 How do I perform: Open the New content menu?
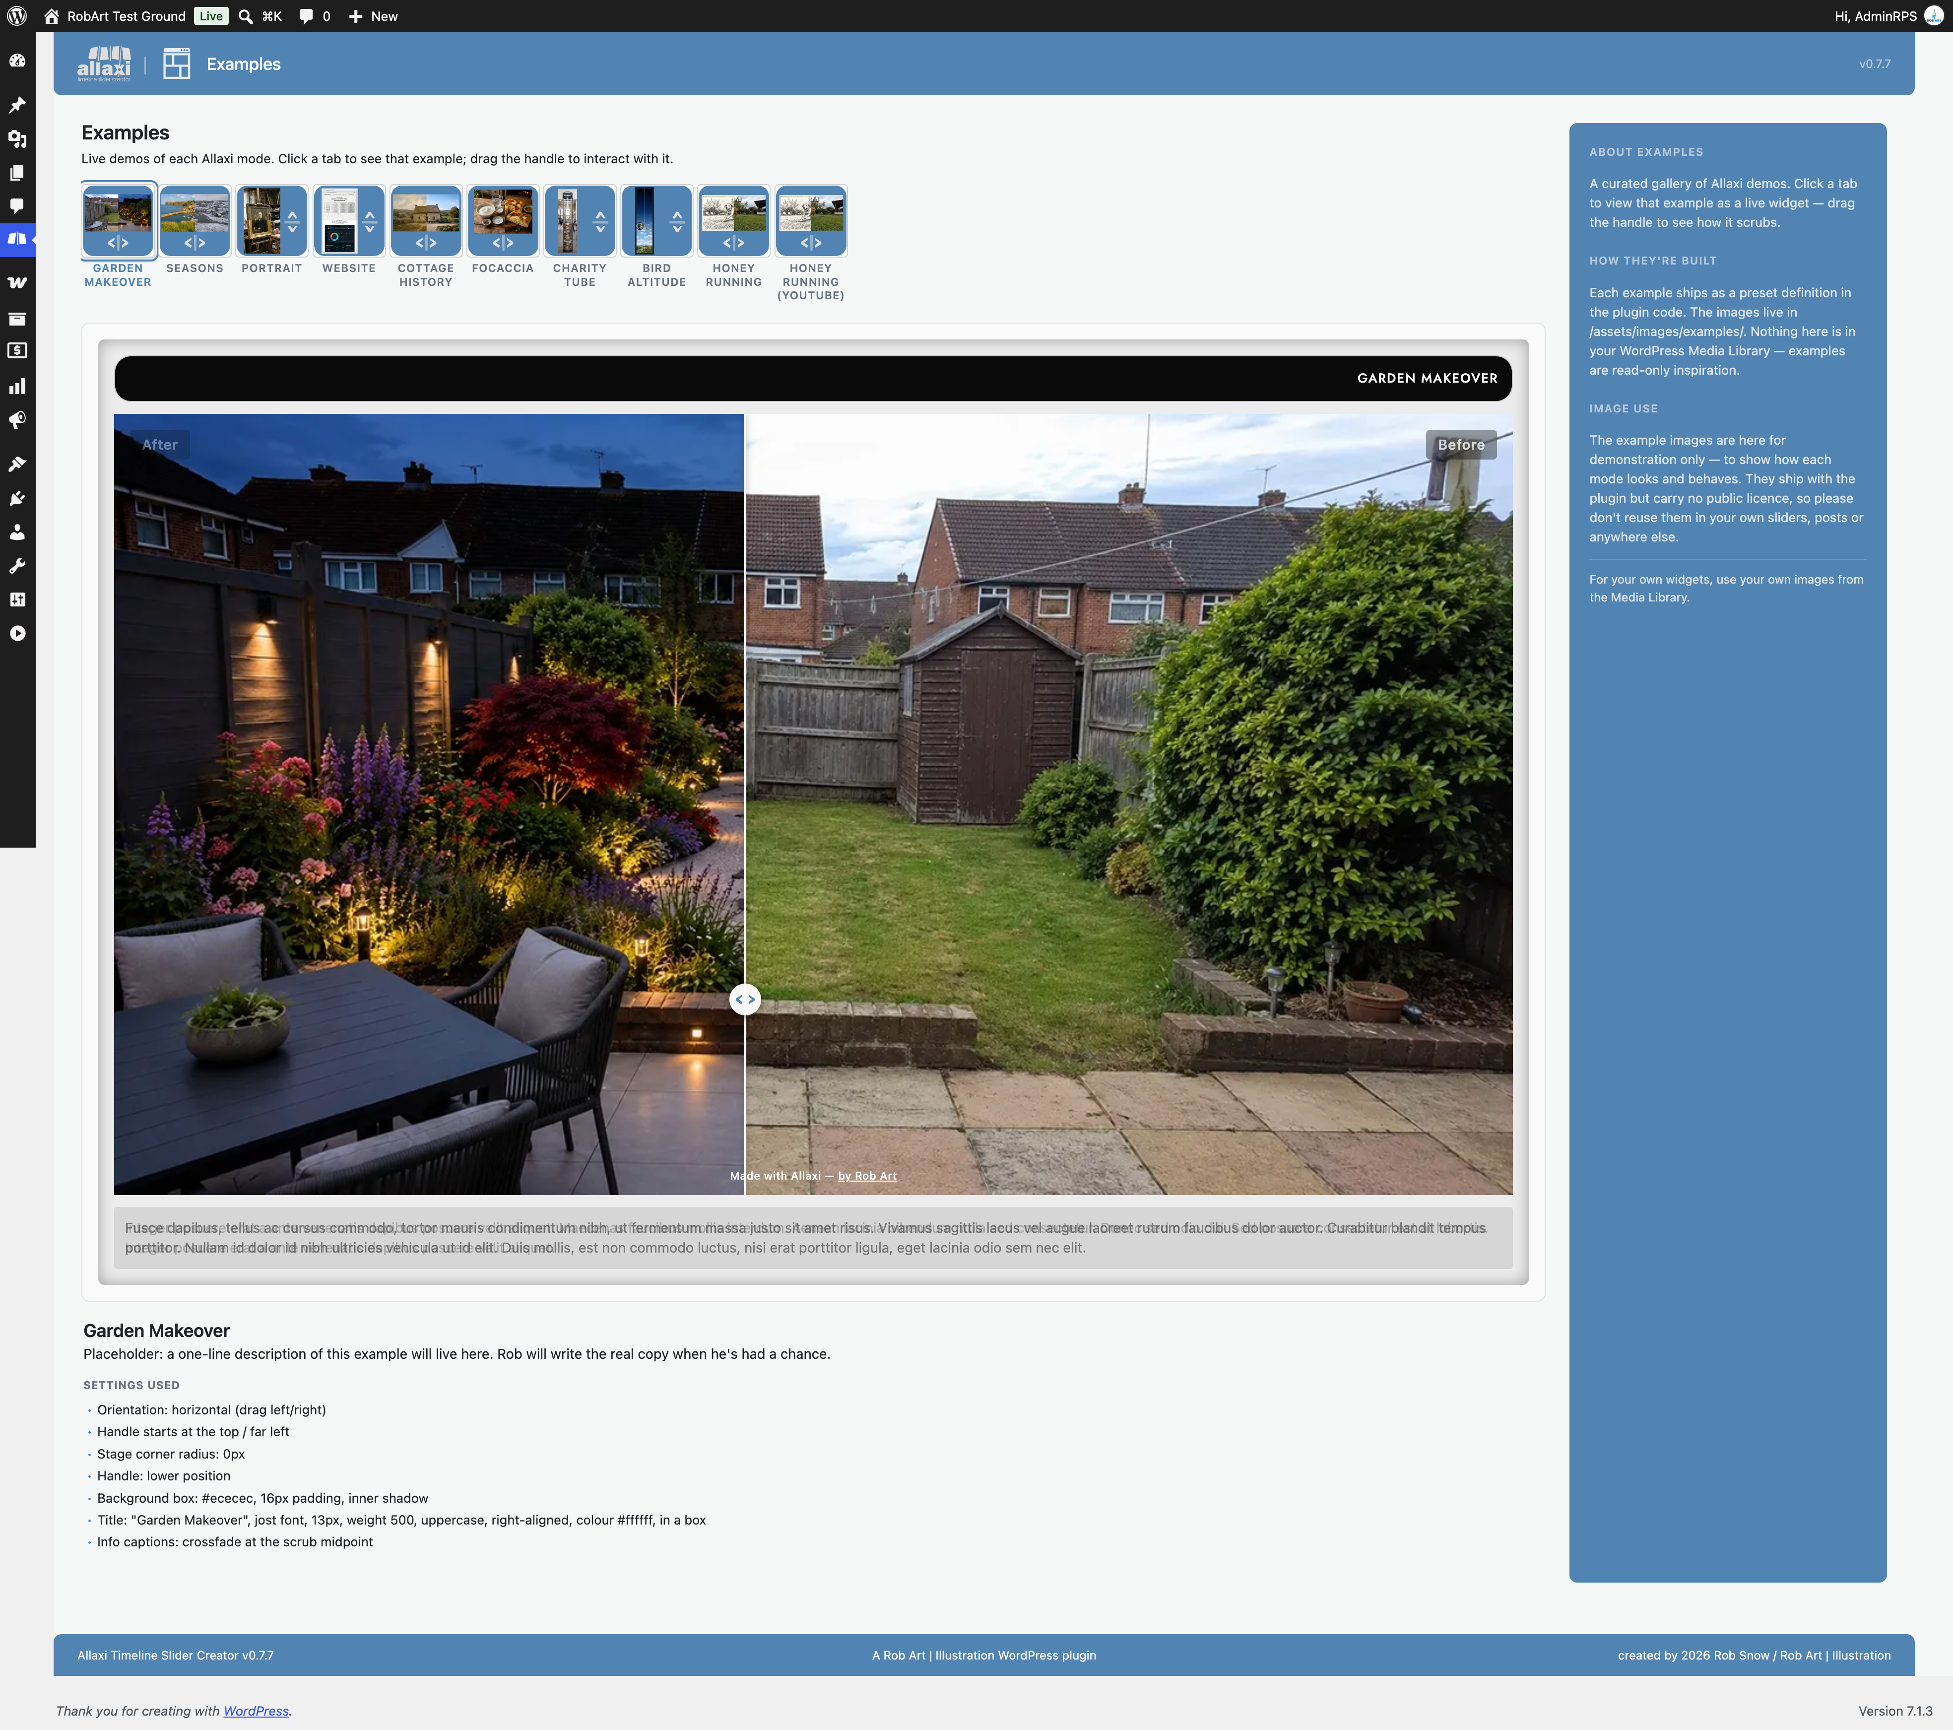(x=373, y=16)
